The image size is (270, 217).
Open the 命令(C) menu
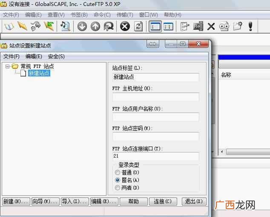click(x=102, y=15)
